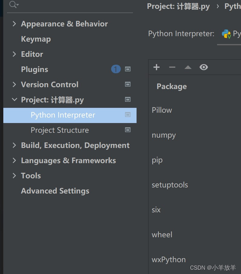The height and width of the screenshot is (274, 241).
Task: Click the Build, Execution, Deployment label
Action: (x=75, y=146)
